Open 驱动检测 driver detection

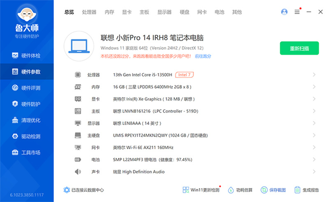(x=27, y=136)
